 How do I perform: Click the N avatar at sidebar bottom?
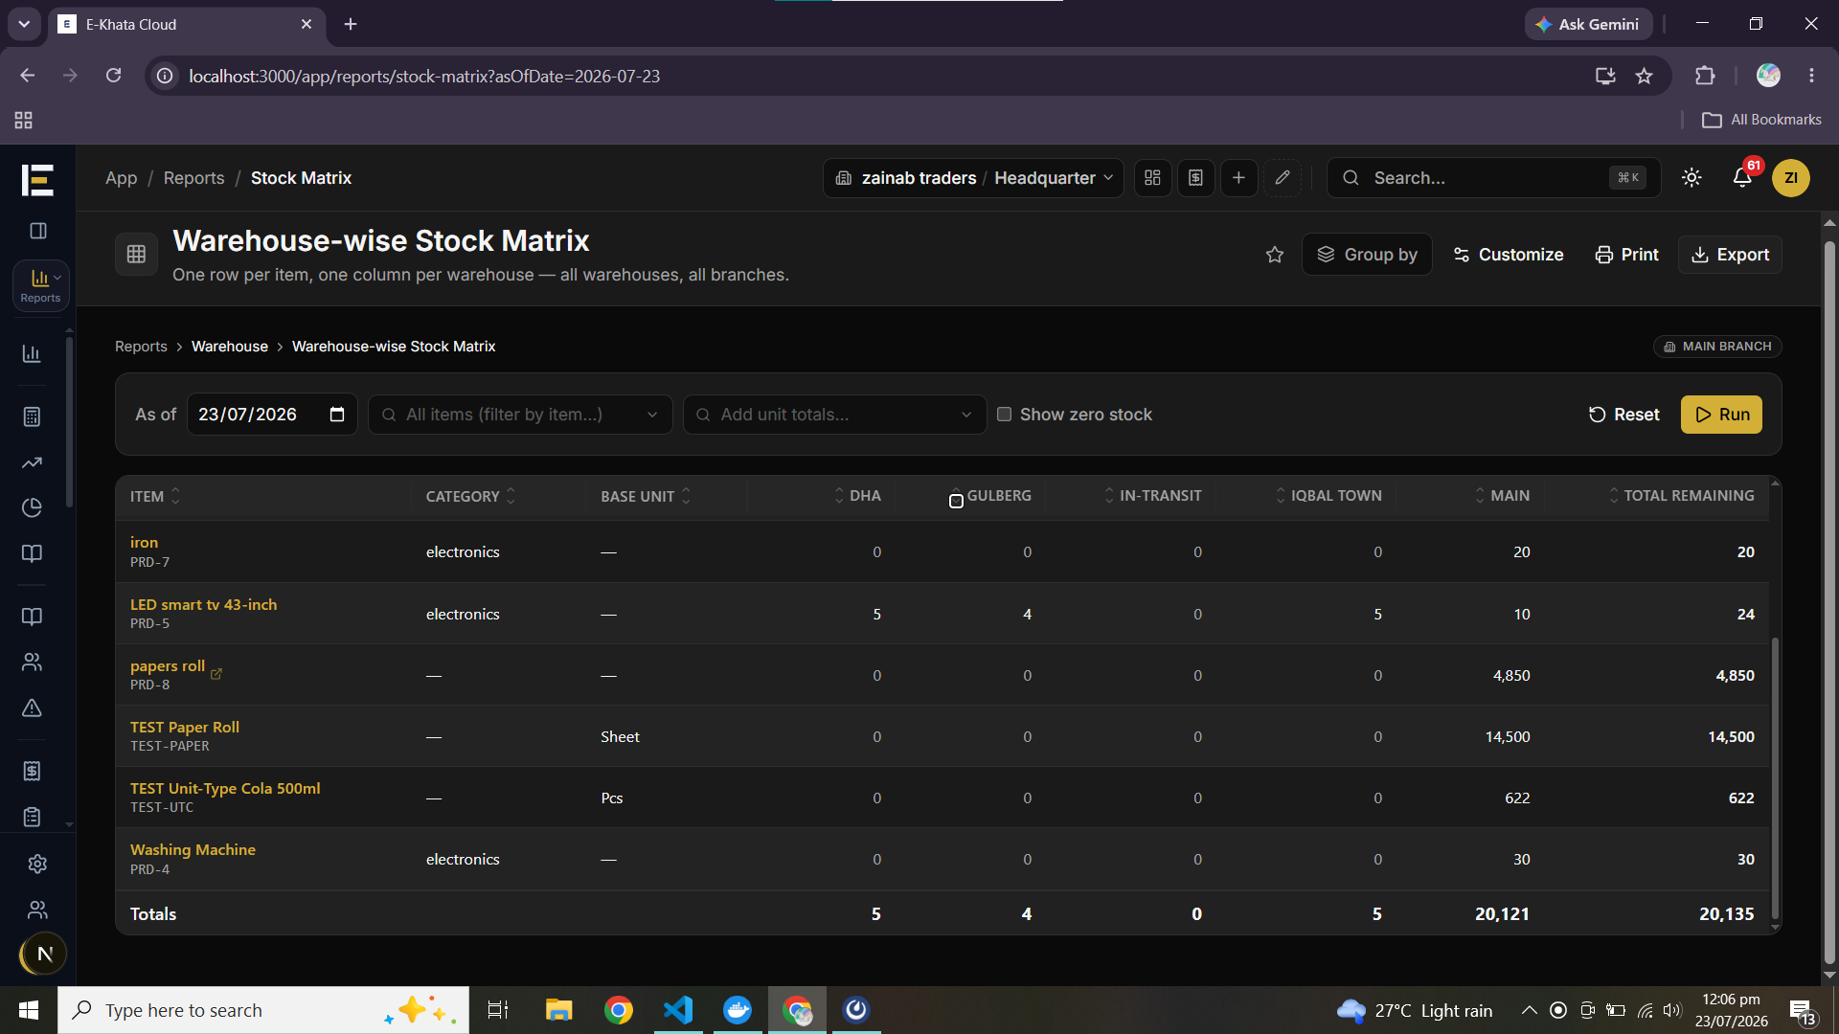tap(43, 954)
